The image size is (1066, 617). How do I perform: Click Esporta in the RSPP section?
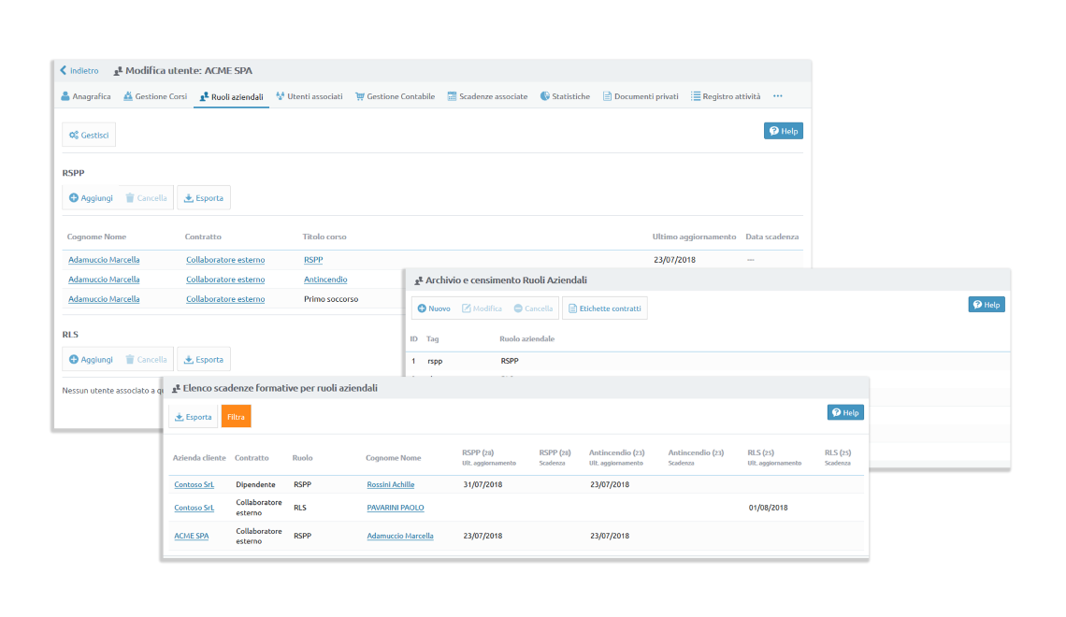click(203, 198)
